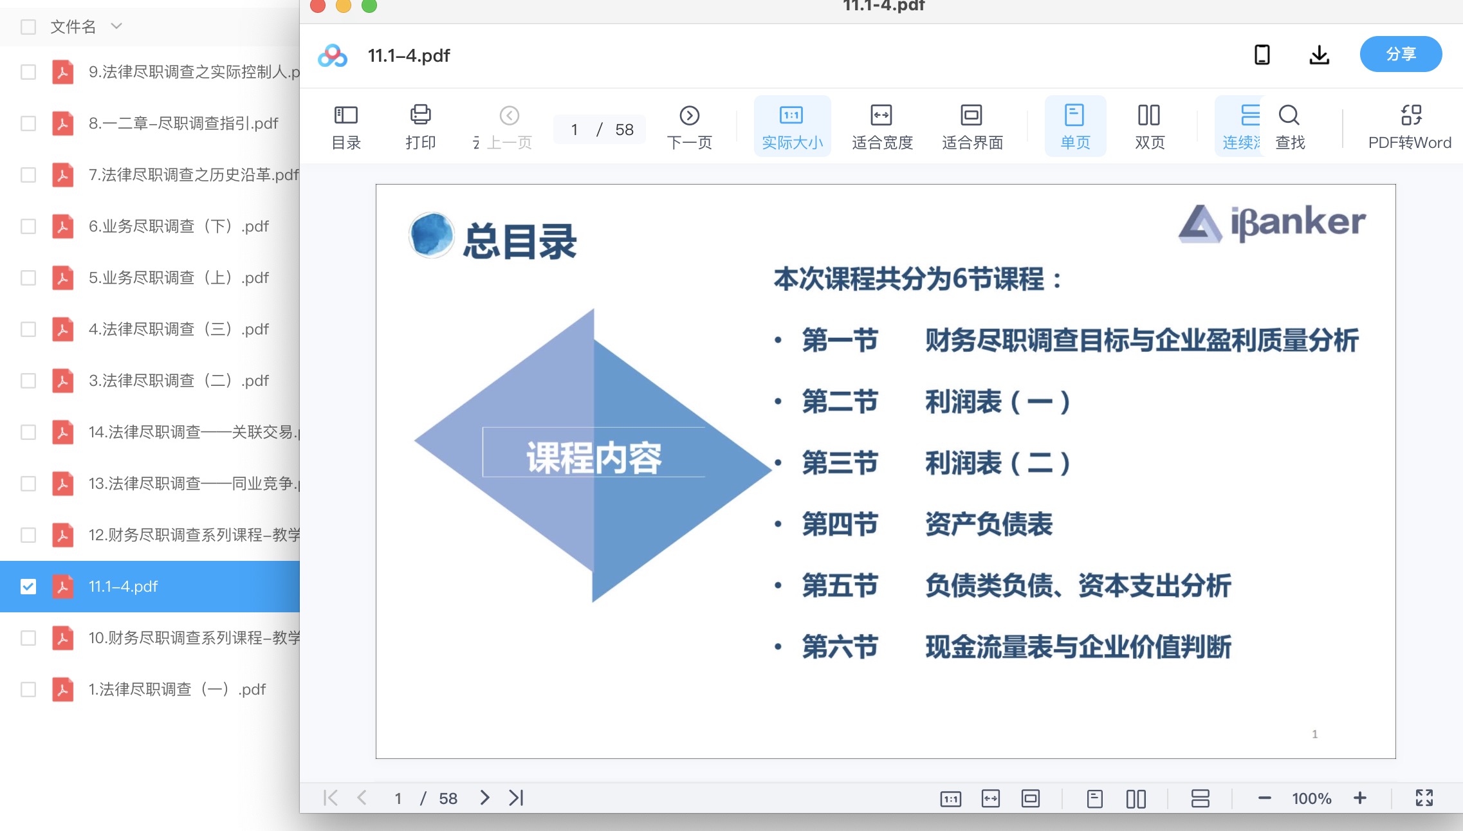Screen dimensions: 1463x831
Task: Click the plus zoom in control
Action: pyautogui.click(x=1359, y=798)
